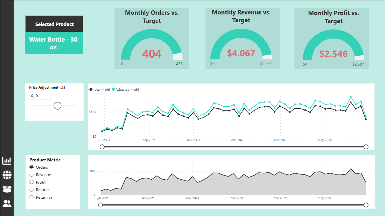Image resolution: width=385 pixels, height=216 pixels.
Task: Open the customers people page icon
Action: pos(7,204)
